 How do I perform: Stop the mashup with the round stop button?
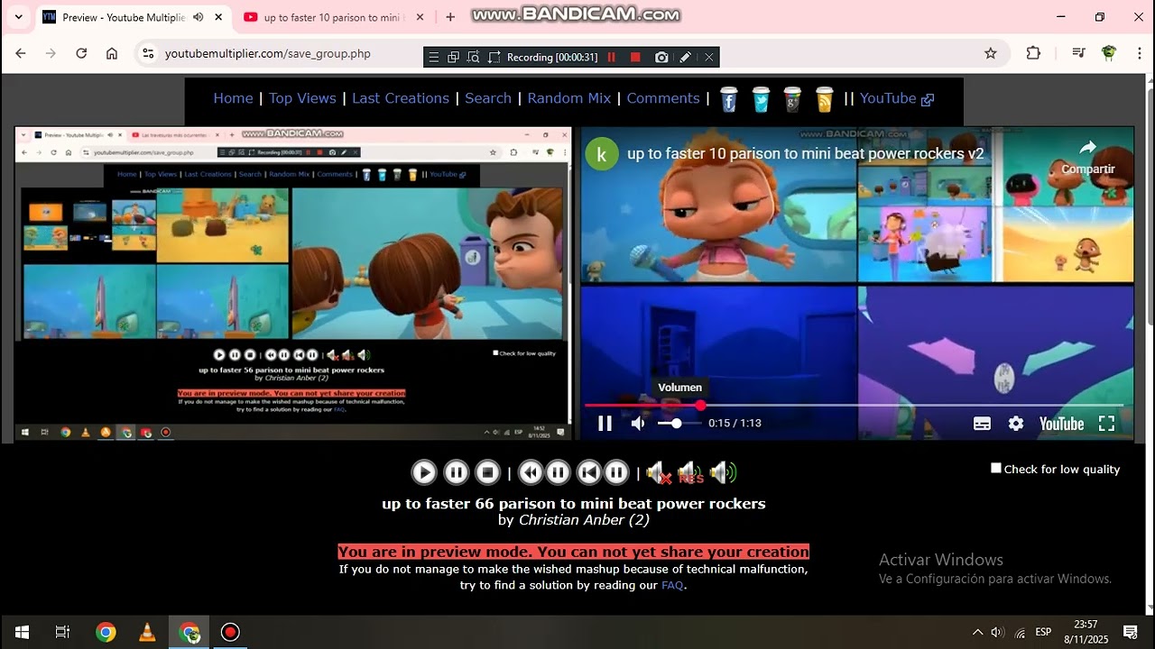[x=487, y=472]
